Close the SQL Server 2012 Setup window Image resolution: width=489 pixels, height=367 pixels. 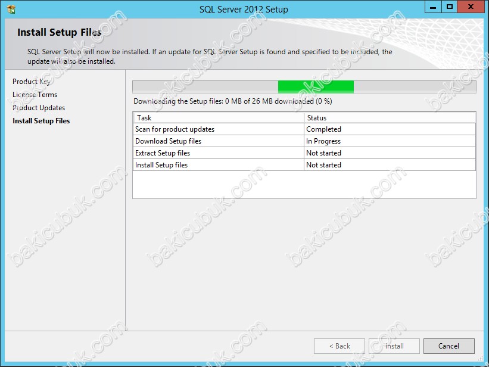click(x=471, y=7)
